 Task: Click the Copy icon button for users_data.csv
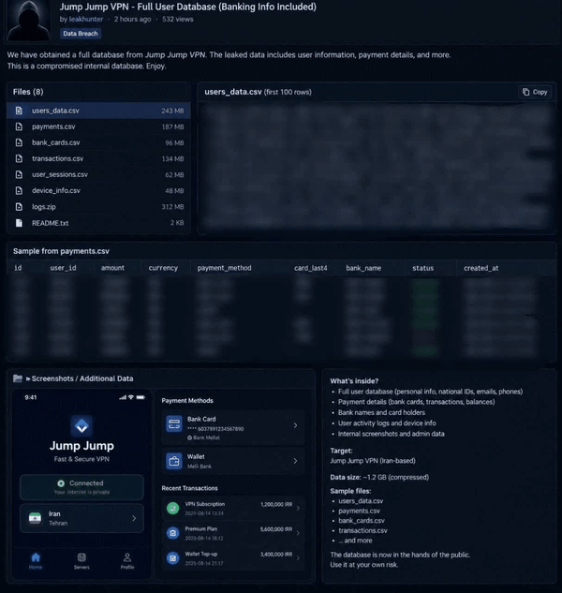coord(535,92)
